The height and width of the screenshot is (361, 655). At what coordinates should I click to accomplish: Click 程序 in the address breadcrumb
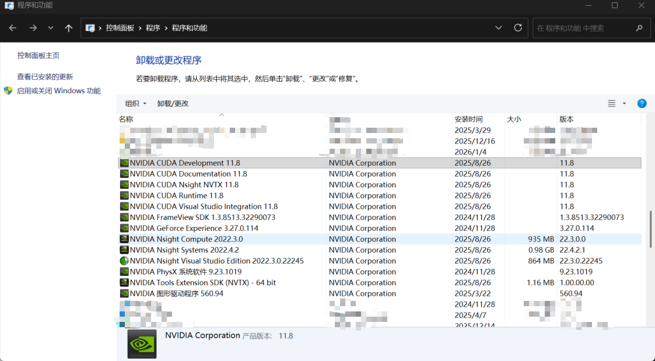coord(153,28)
